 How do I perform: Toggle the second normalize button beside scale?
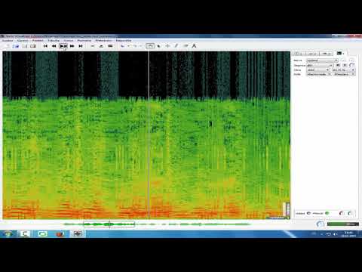[x=345, y=65]
